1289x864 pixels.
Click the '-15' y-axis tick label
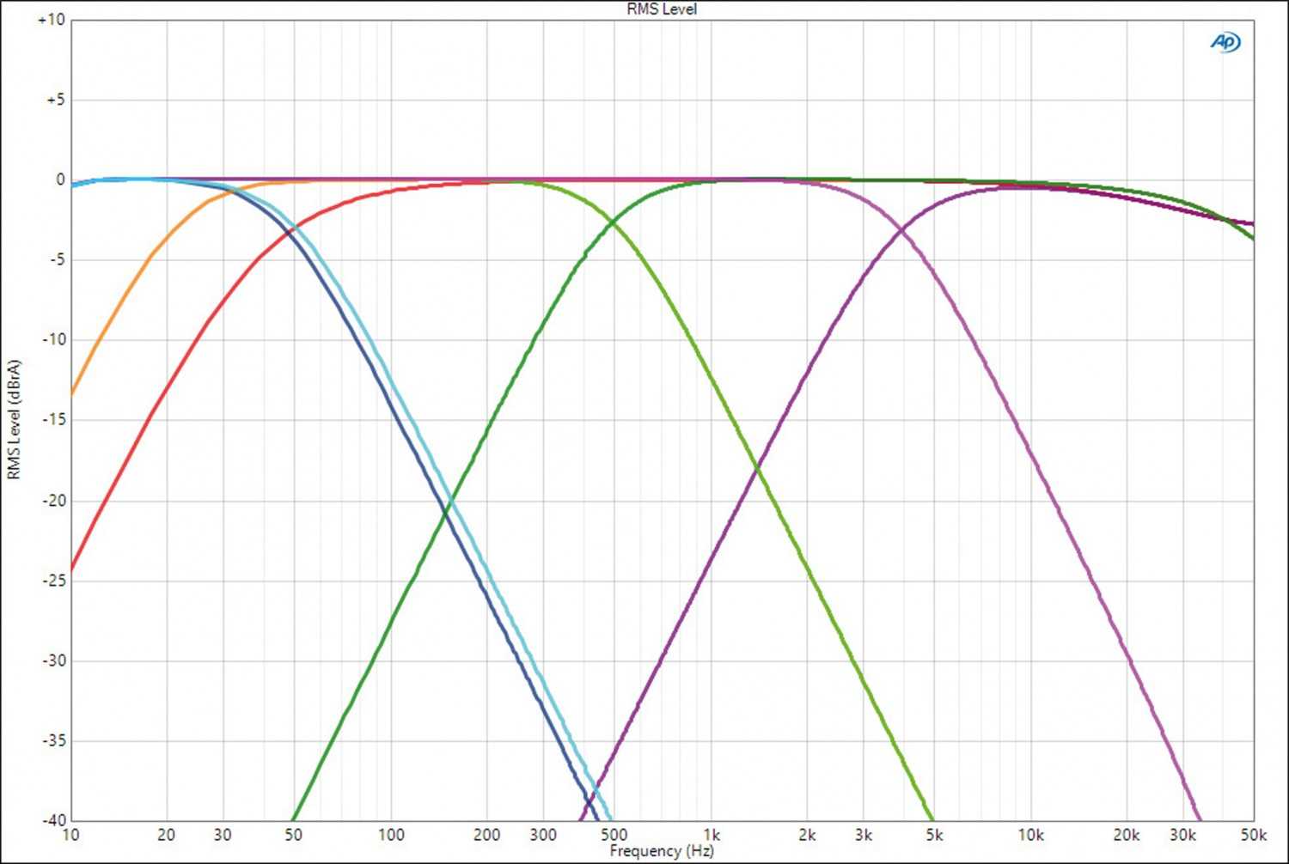click(x=52, y=419)
